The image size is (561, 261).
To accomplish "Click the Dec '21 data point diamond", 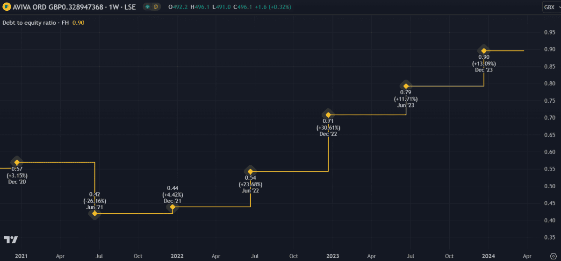I will [x=173, y=207].
